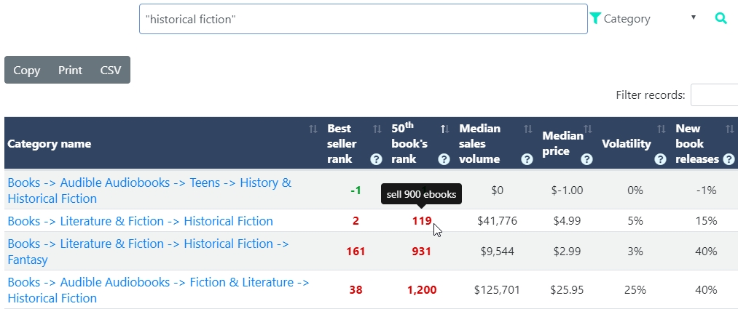This screenshot has height=309, width=738.
Task: Open help icon for Best seller rank
Action: (376, 159)
